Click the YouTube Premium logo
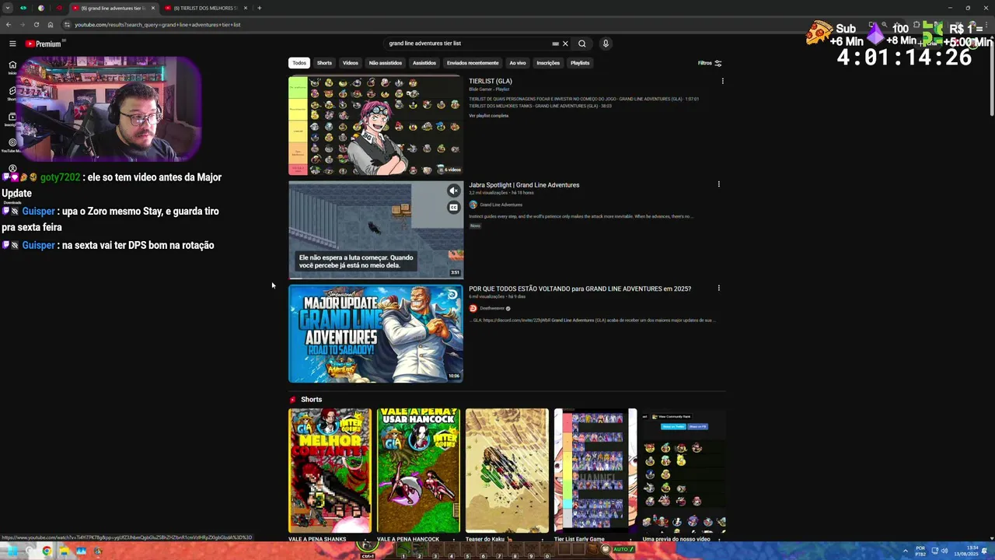The width and height of the screenshot is (995, 560). tap(43, 44)
